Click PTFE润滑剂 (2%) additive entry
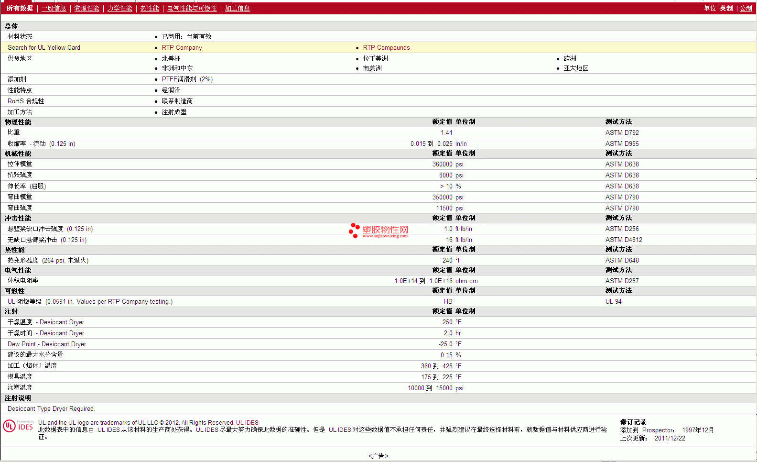Viewport: 757px width, 462px height. [x=187, y=79]
